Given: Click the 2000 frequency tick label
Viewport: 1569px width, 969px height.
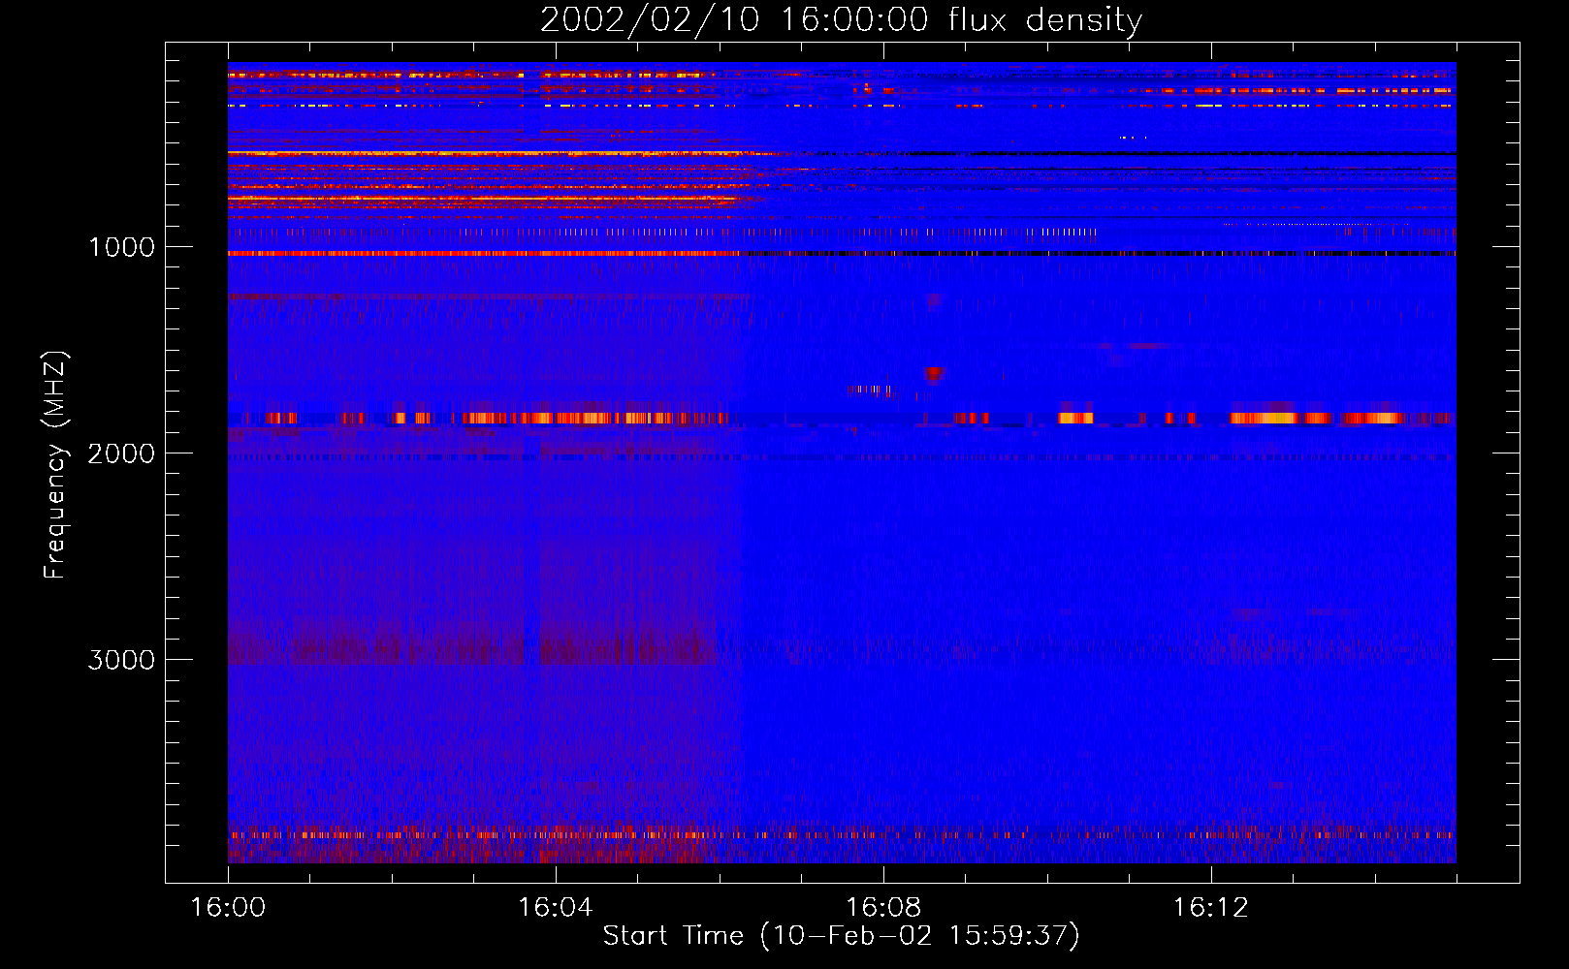Looking at the screenshot, I should point(121,453).
